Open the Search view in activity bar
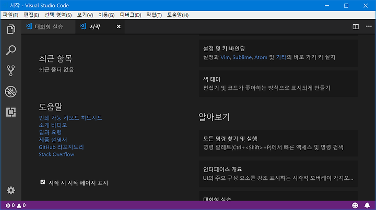Image resolution: width=376 pixels, height=210 pixels. [11, 50]
